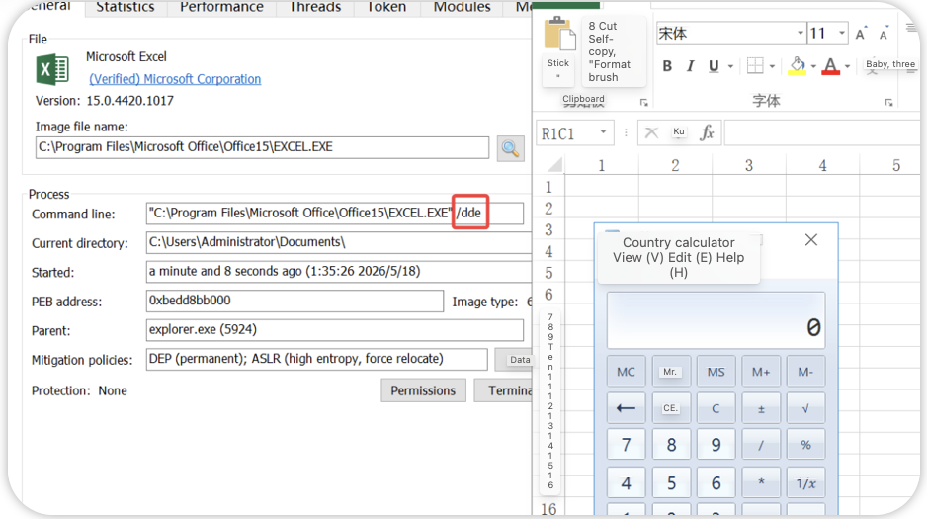Switch to the Token tab
The width and height of the screenshot is (927, 519).
point(386,7)
